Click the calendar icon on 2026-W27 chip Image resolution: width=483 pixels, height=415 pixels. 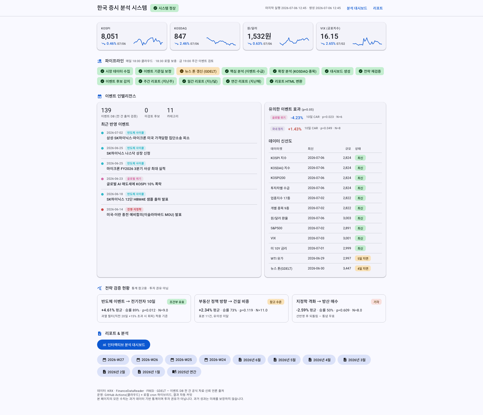coord(104,360)
